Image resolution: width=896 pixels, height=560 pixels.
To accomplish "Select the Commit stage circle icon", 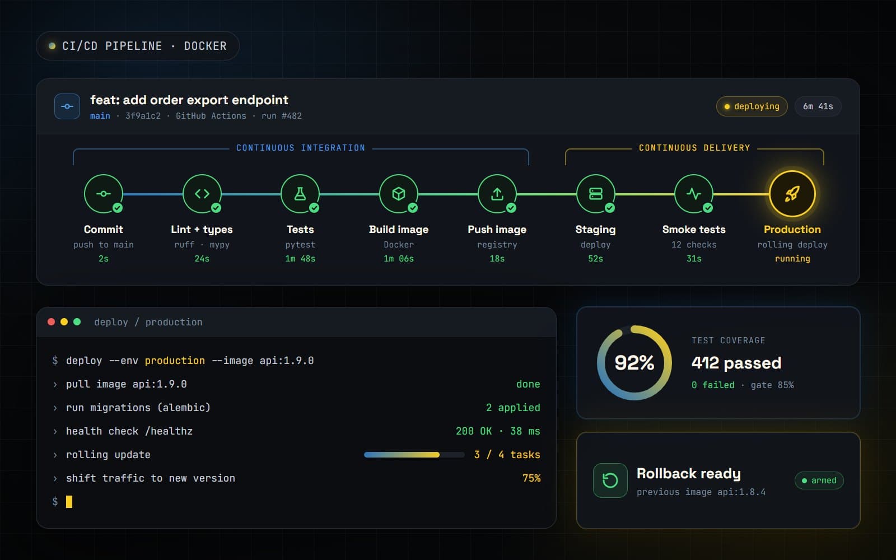I will (x=104, y=194).
